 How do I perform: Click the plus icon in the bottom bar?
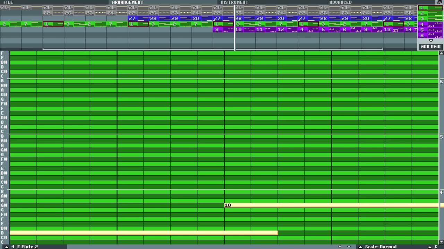[x=340, y=247]
